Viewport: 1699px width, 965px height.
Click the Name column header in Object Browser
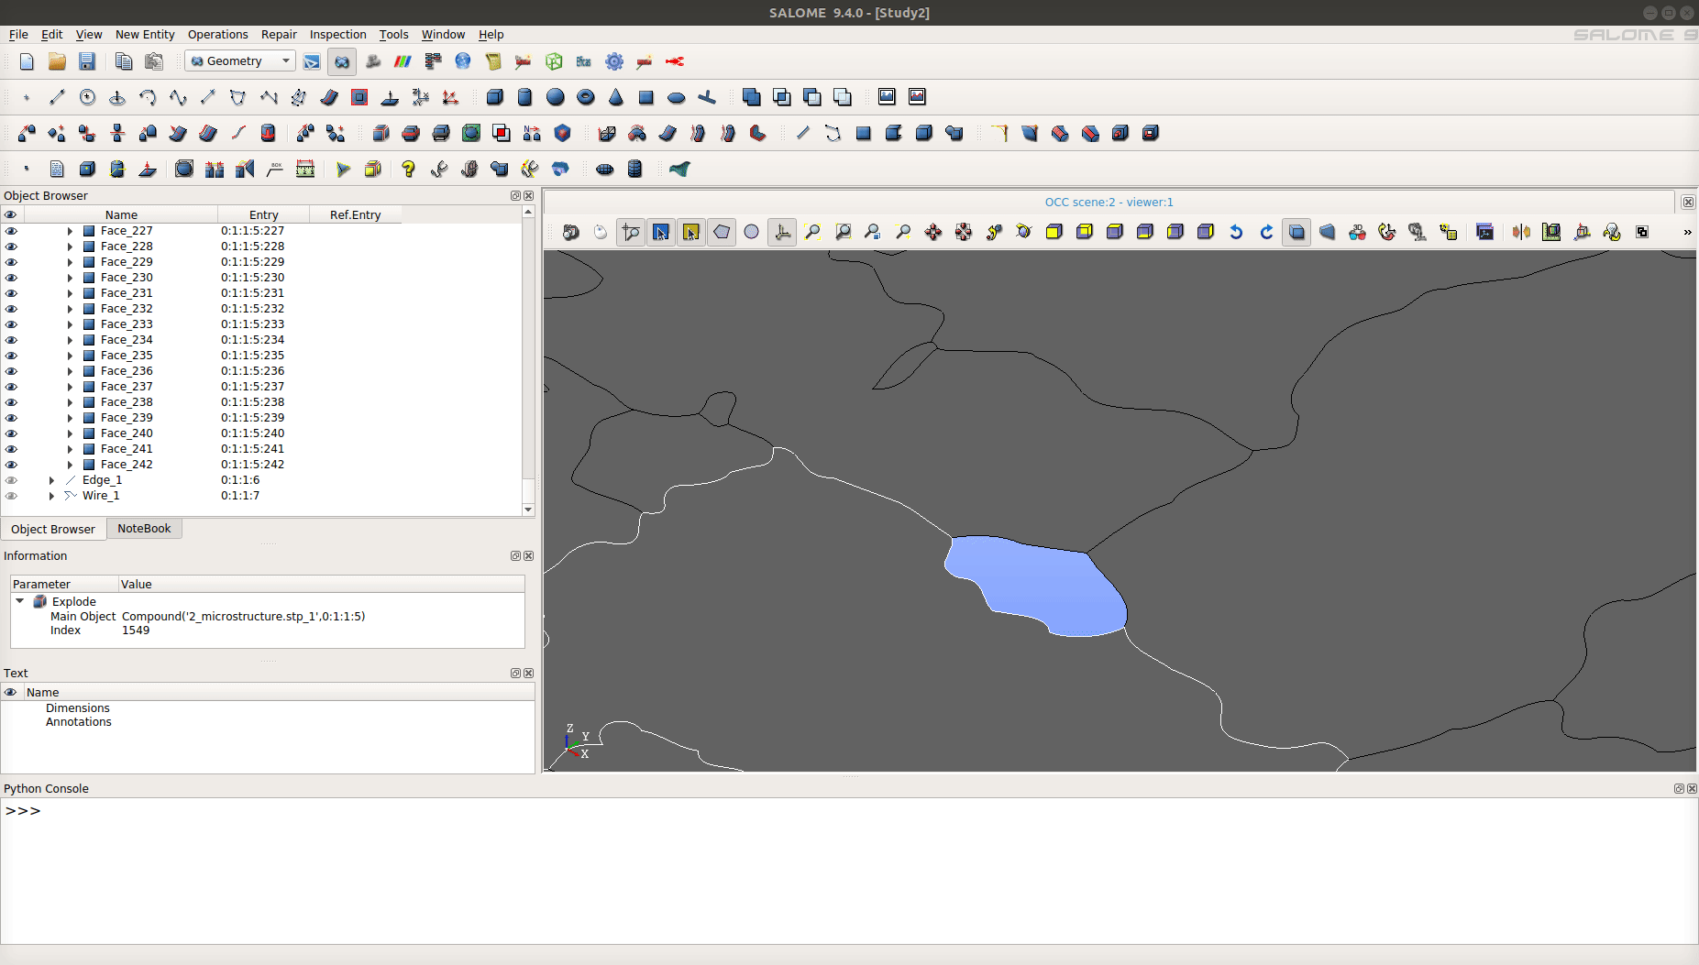[121, 215]
